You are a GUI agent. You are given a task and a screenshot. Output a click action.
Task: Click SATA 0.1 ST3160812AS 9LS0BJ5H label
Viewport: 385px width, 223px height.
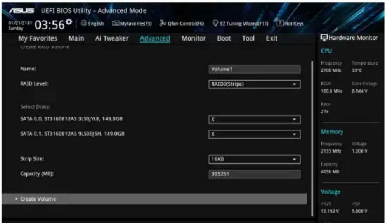coord(73,134)
